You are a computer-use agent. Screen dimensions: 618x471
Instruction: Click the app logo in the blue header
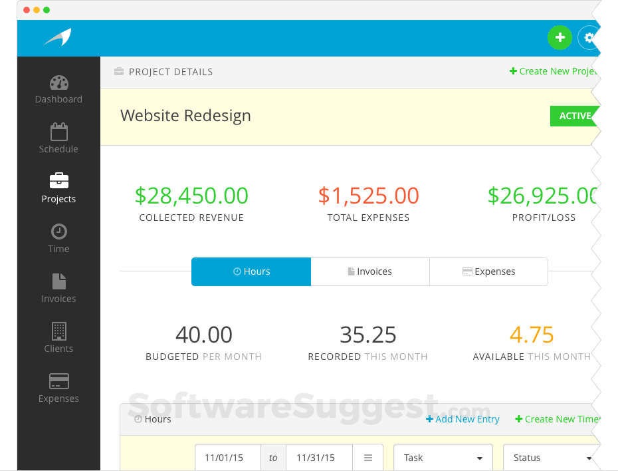58,37
